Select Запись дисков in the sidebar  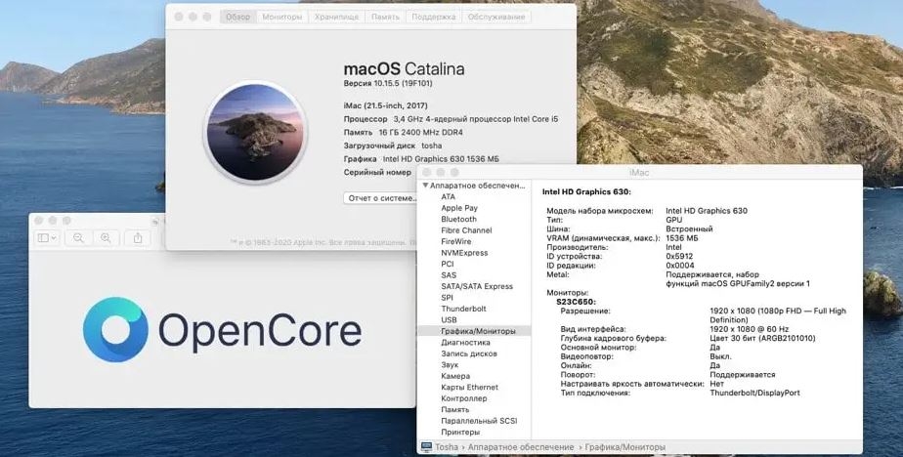pyautogui.click(x=469, y=353)
